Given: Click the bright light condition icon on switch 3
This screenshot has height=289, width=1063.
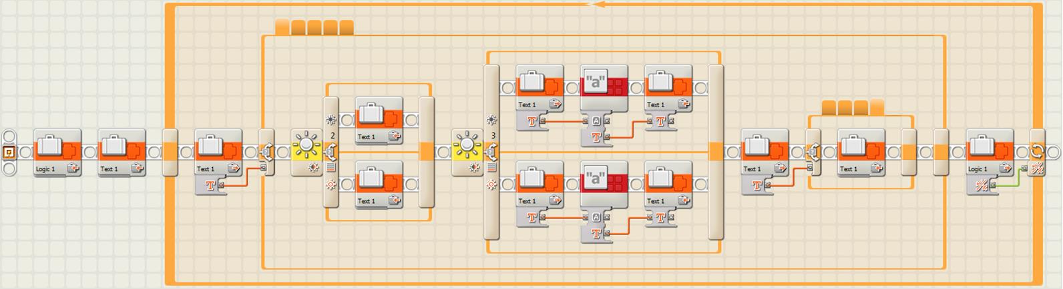Looking at the screenshot, I should pos(491,121).
